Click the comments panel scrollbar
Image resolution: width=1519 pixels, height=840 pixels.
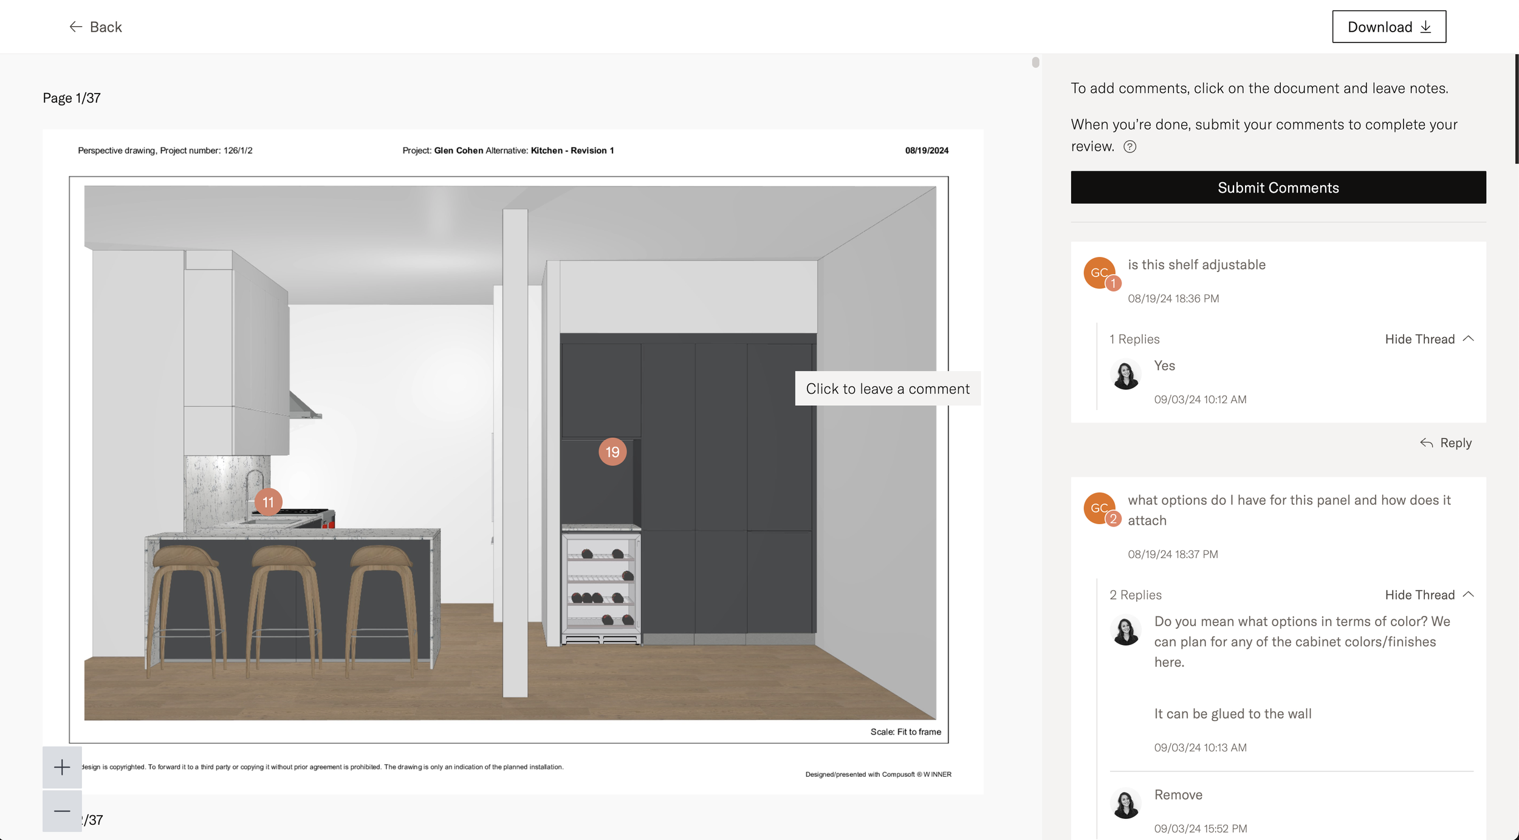[x=1517, y=109]
